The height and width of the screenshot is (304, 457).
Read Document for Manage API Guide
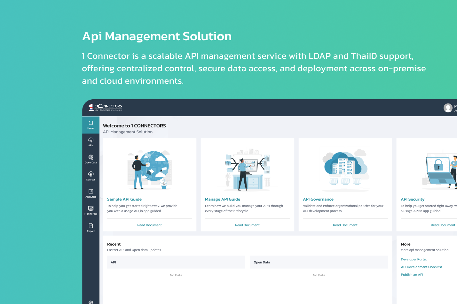pyautogui.click(x=247, y=225)
